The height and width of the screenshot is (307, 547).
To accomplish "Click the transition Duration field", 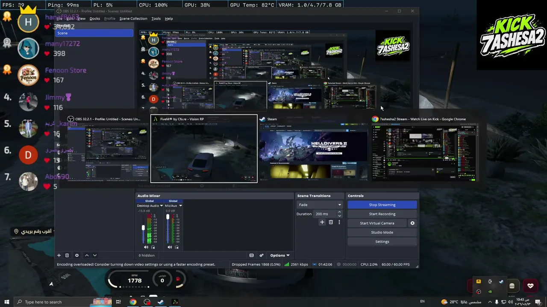I will pos(325,214).
